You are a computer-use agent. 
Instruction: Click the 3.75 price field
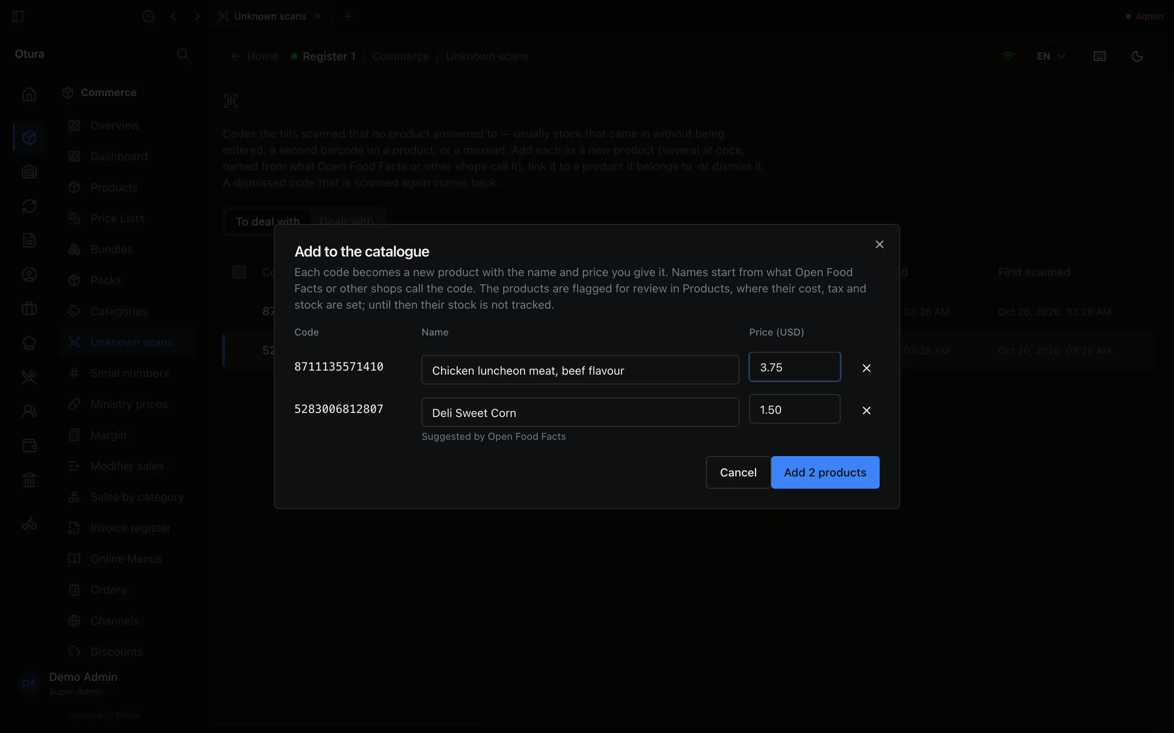click(x=794, y=367)
